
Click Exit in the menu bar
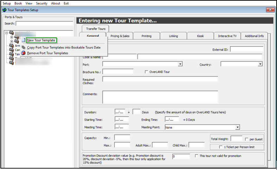click(x=66, y=4)
